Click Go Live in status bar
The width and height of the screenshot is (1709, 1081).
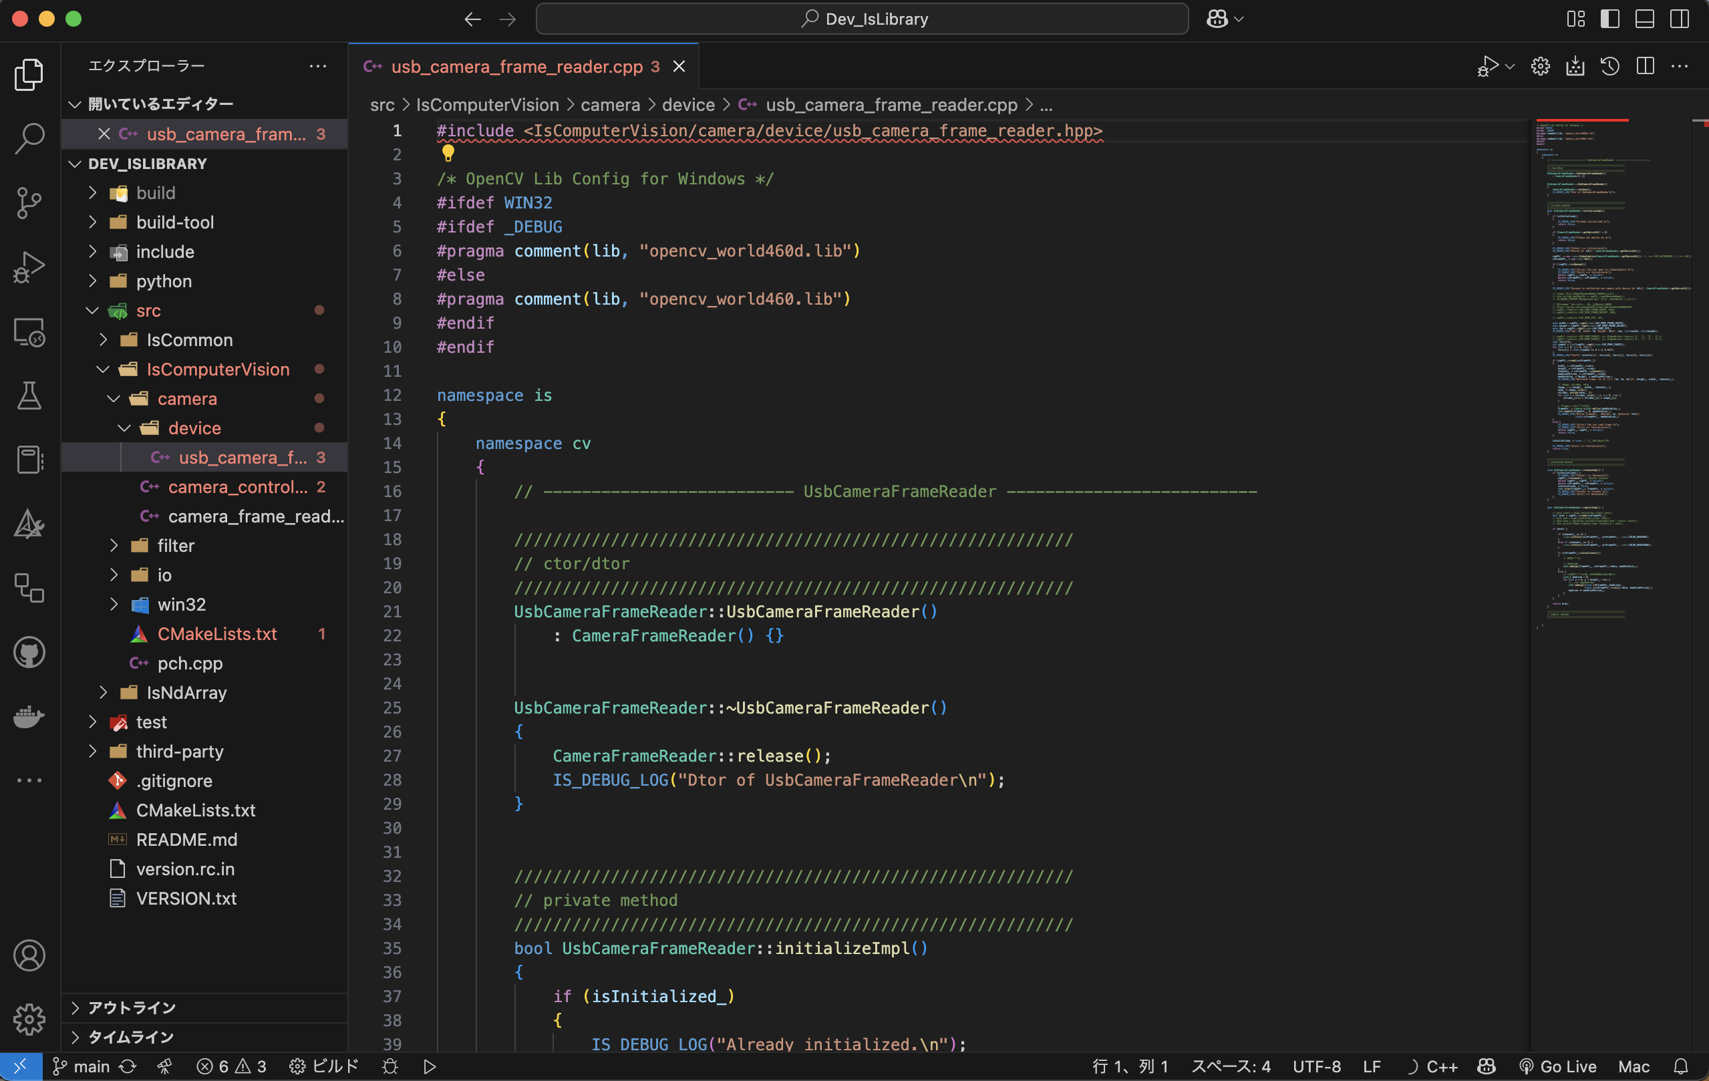tap(1559, 1066)
